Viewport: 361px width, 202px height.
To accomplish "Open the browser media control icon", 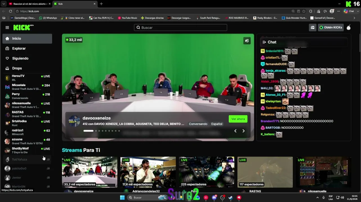I will [x=319, y=11].
